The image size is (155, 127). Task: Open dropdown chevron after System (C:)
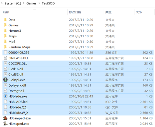pos(24,3)
